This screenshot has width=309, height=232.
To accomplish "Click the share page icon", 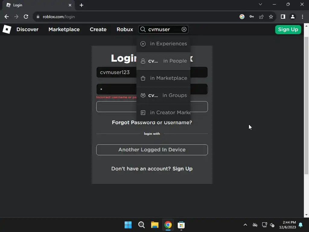I will point(261,17).
